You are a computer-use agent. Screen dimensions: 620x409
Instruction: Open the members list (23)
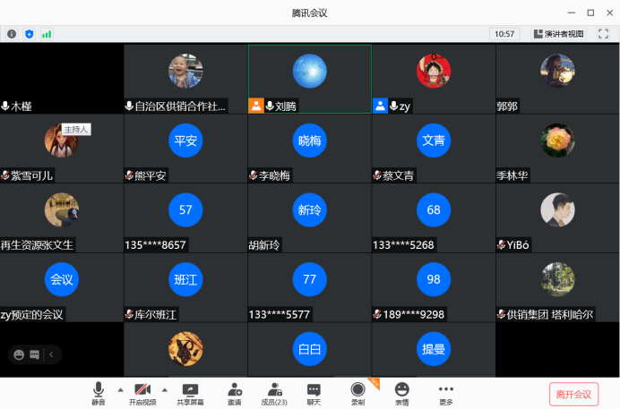click(x=274, y=394)
